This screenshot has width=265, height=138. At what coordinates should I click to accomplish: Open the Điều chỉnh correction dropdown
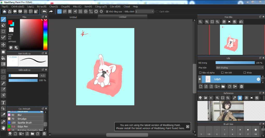point(144,12)
